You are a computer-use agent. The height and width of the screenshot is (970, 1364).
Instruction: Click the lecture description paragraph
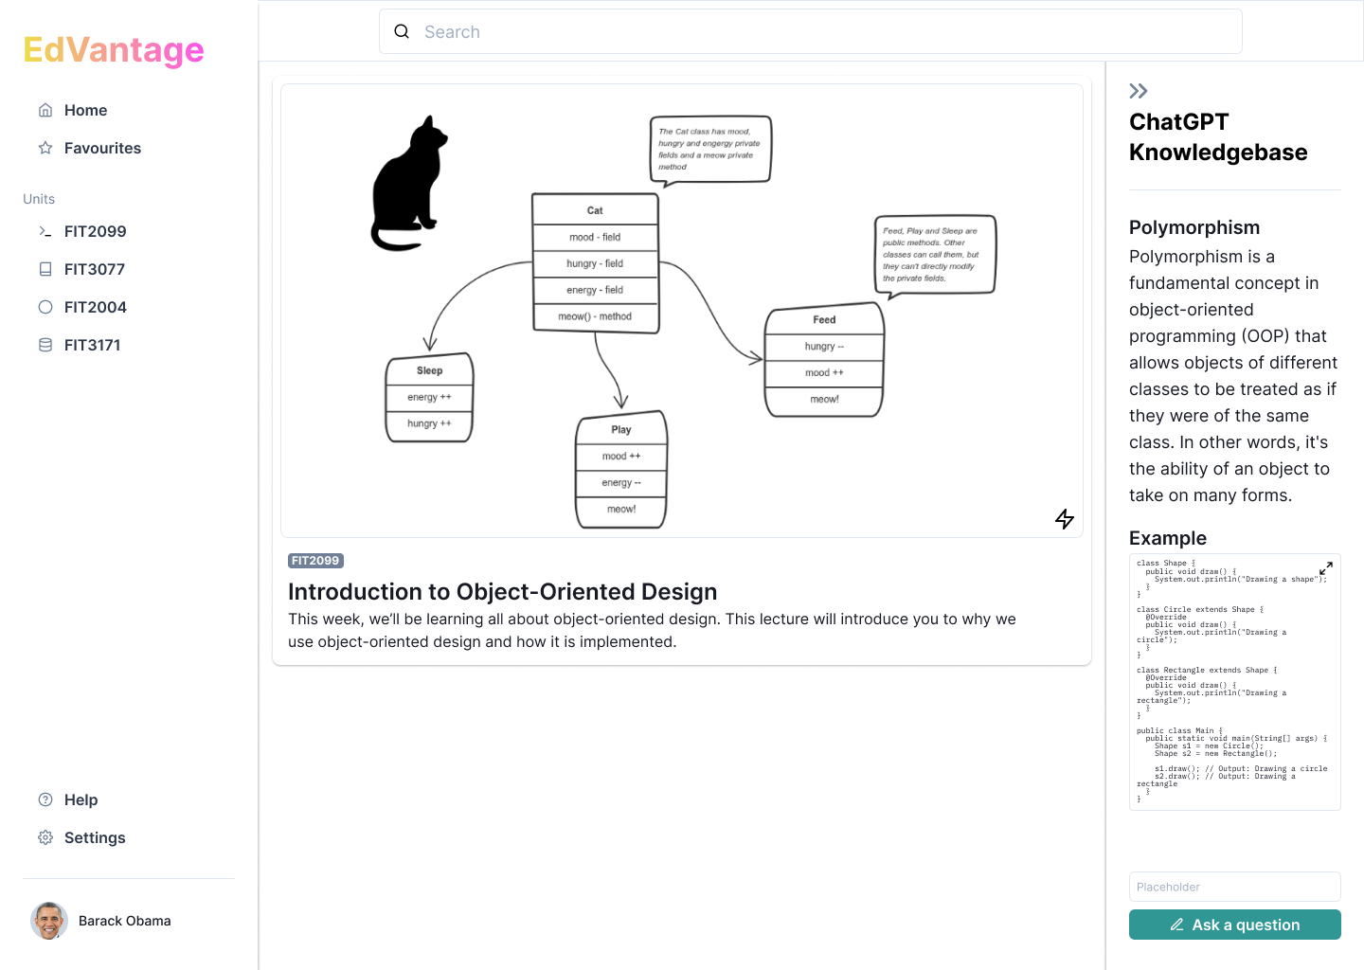[x=652, y=630]
